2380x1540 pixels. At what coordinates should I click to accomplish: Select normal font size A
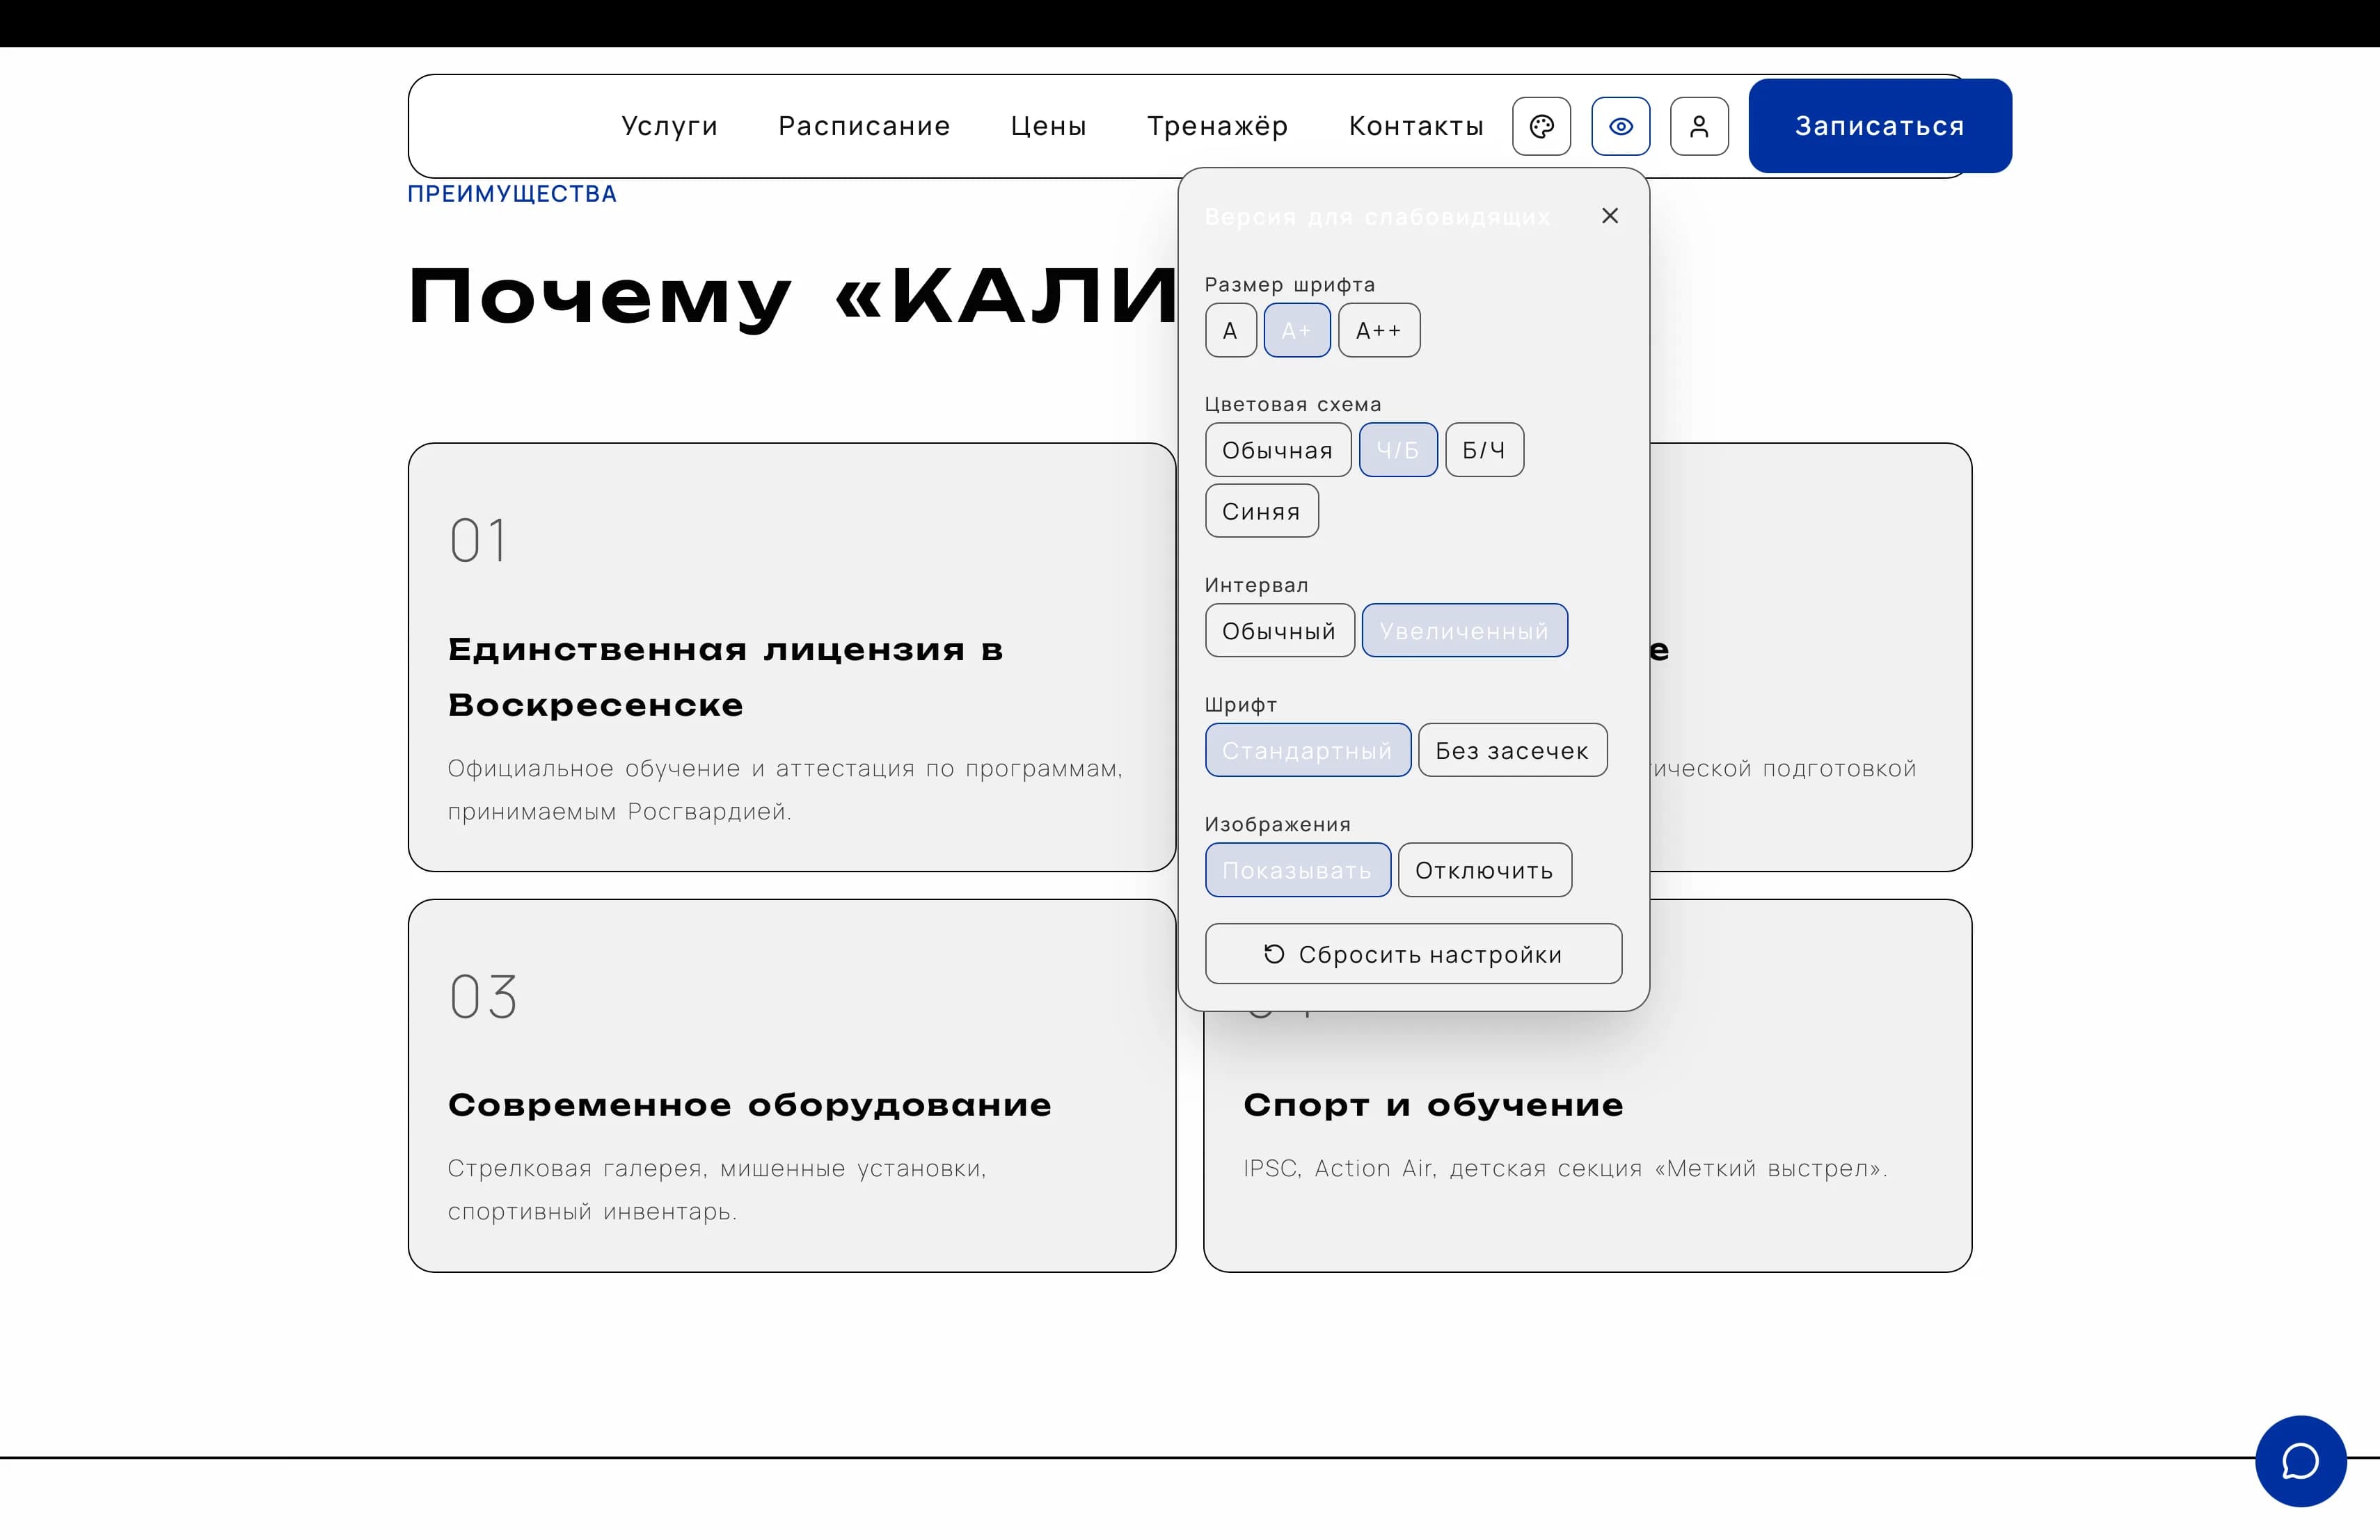[1230, 330]
